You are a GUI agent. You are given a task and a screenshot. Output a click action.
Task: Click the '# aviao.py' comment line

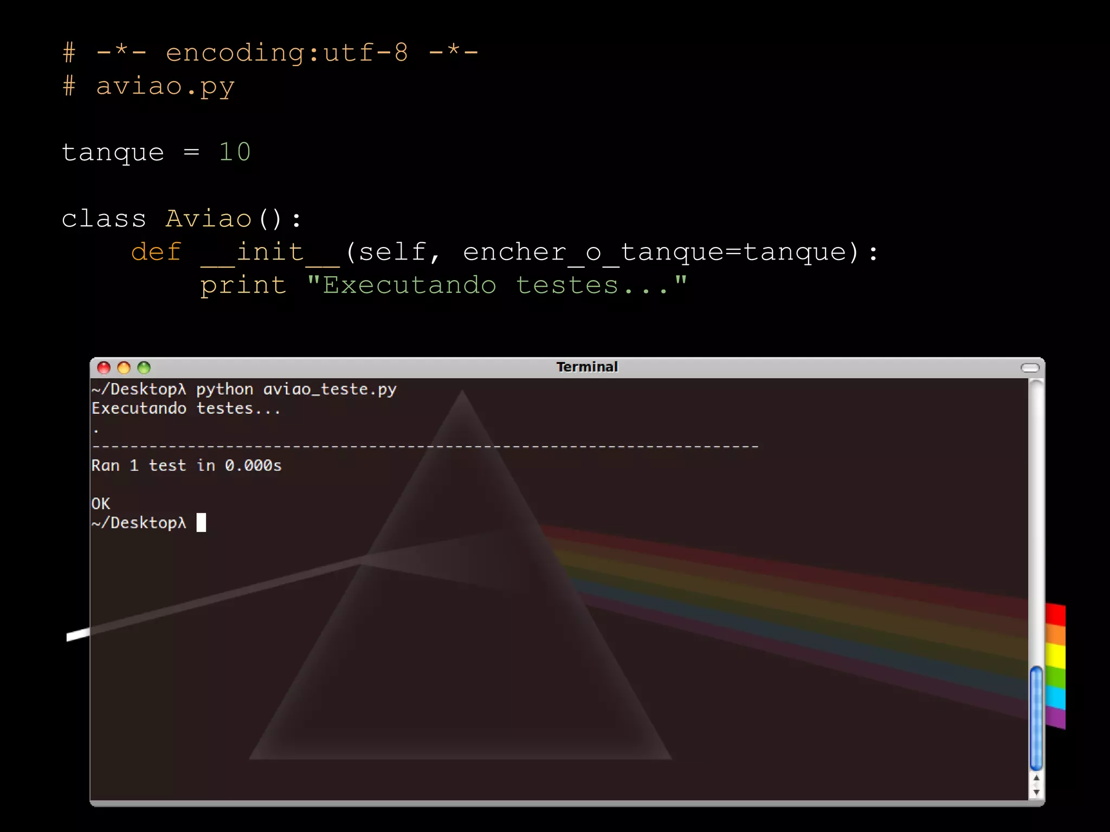149,87
